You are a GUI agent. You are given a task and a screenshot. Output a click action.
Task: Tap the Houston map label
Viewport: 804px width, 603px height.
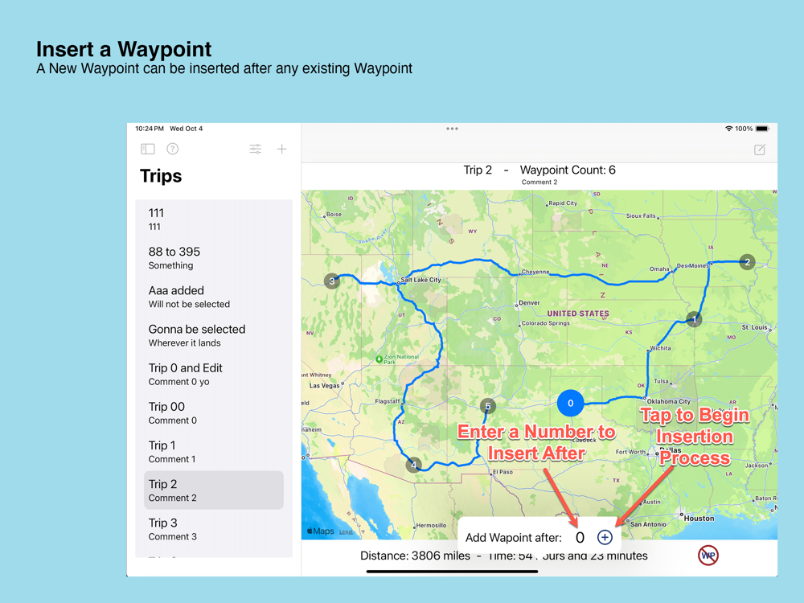699,519
